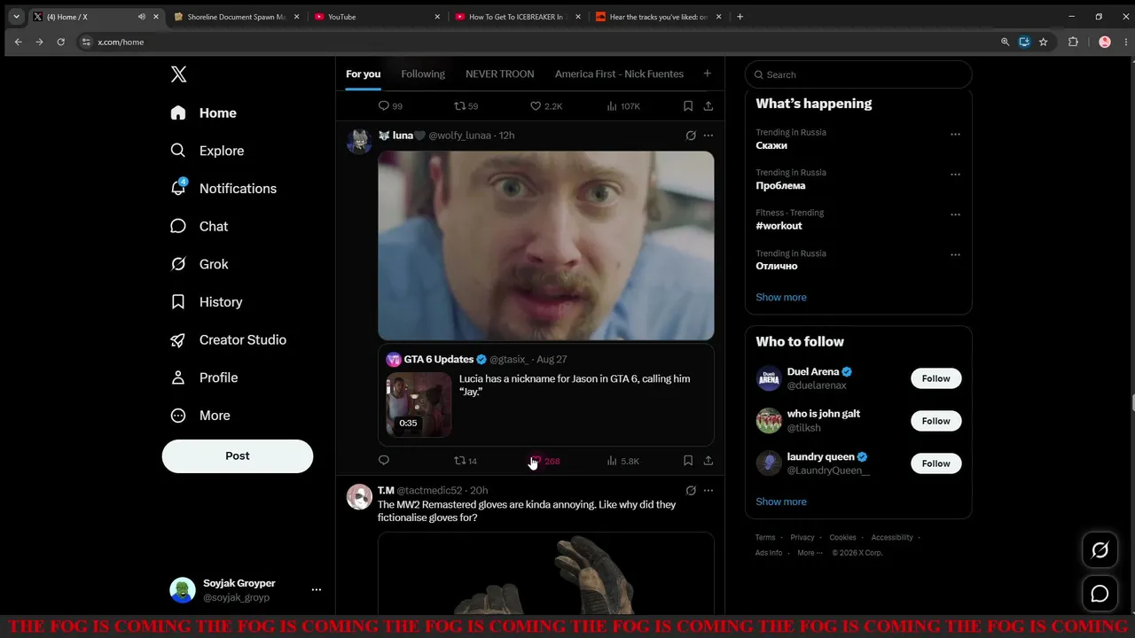
Task: Repost the wolfy_lunaa post with 14 reposts
Action: click(466, 461)
